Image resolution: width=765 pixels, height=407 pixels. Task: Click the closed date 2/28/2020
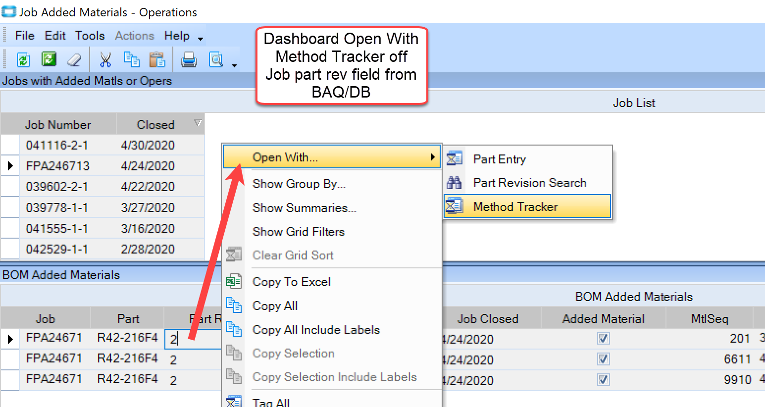[x=148, y=249]
